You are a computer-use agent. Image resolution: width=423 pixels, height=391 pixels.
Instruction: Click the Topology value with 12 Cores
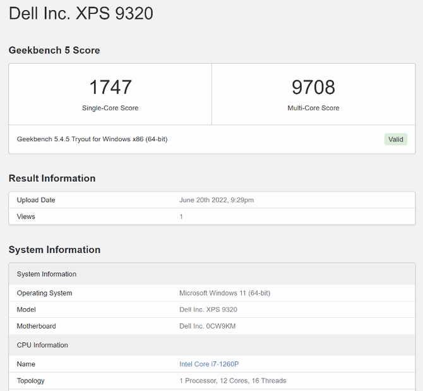(x=232, y=381)
